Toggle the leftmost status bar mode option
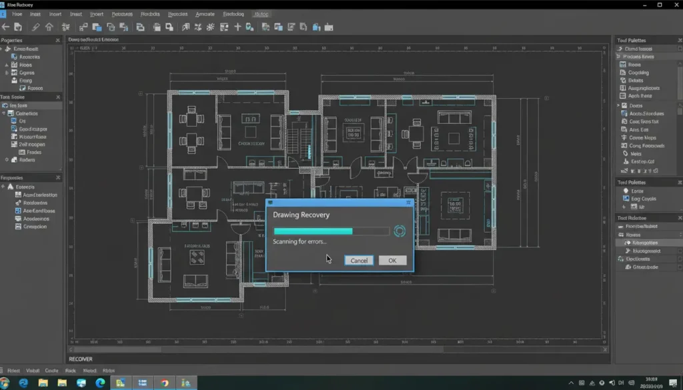 (13, 370)
